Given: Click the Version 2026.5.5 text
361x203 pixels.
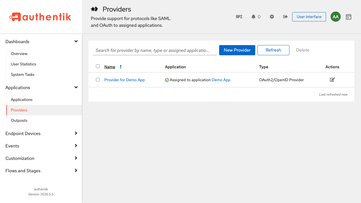Looking at the screenshot, I should (x=41, y=194).
